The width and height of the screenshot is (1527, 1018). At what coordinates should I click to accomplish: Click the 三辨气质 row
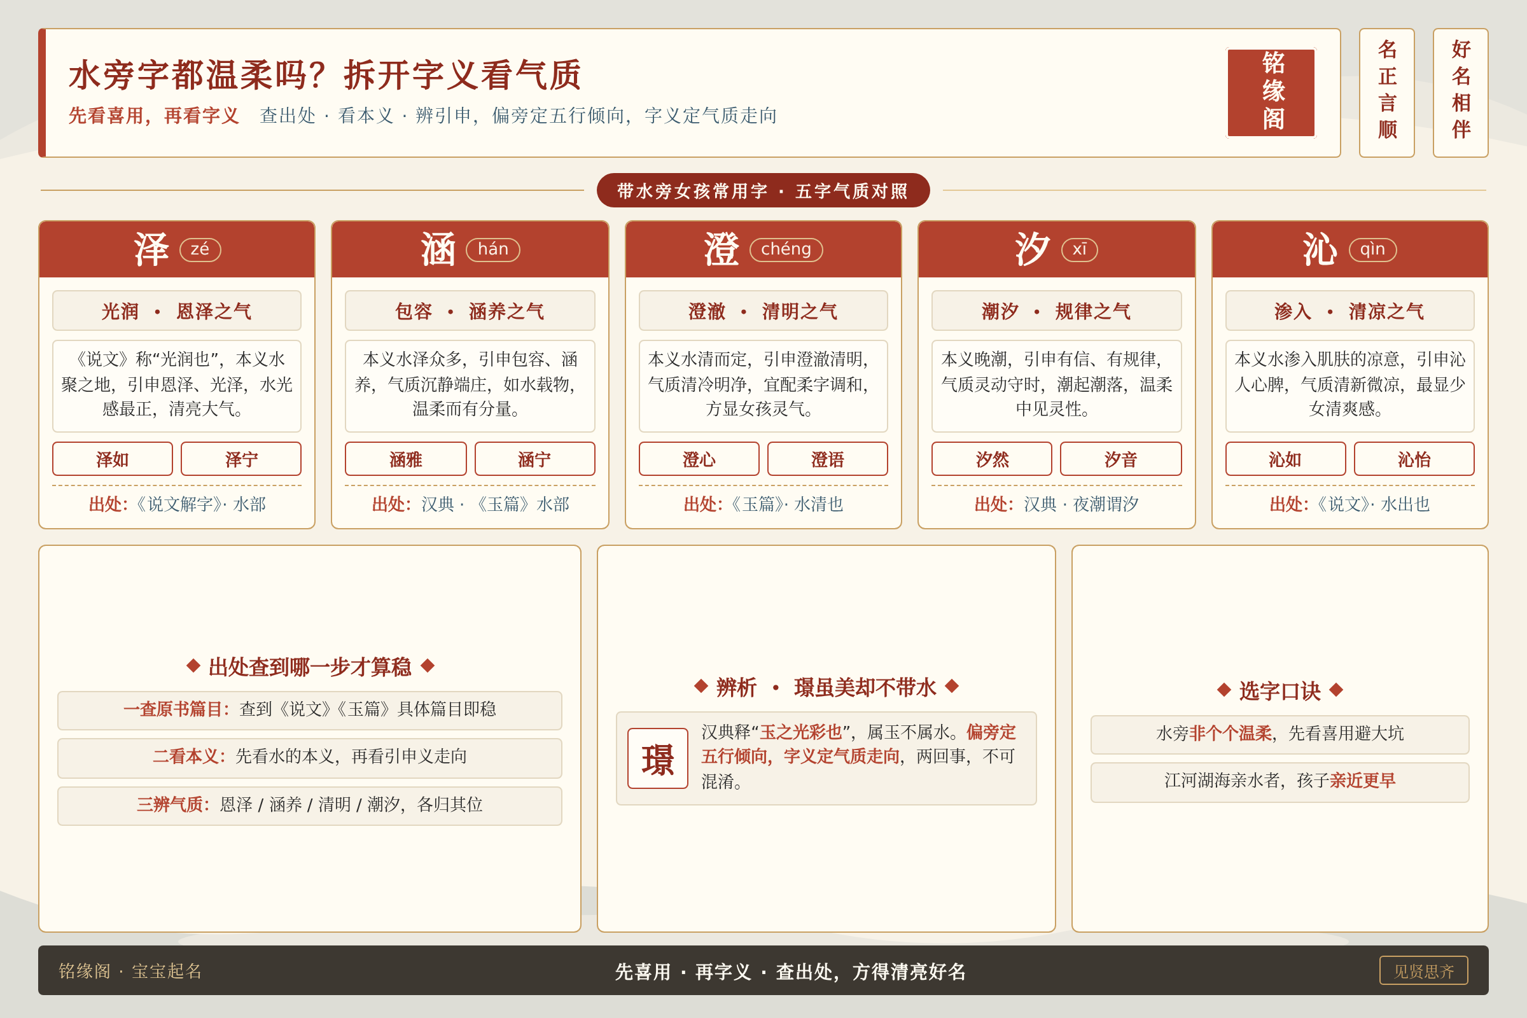[x=310, y=805]
